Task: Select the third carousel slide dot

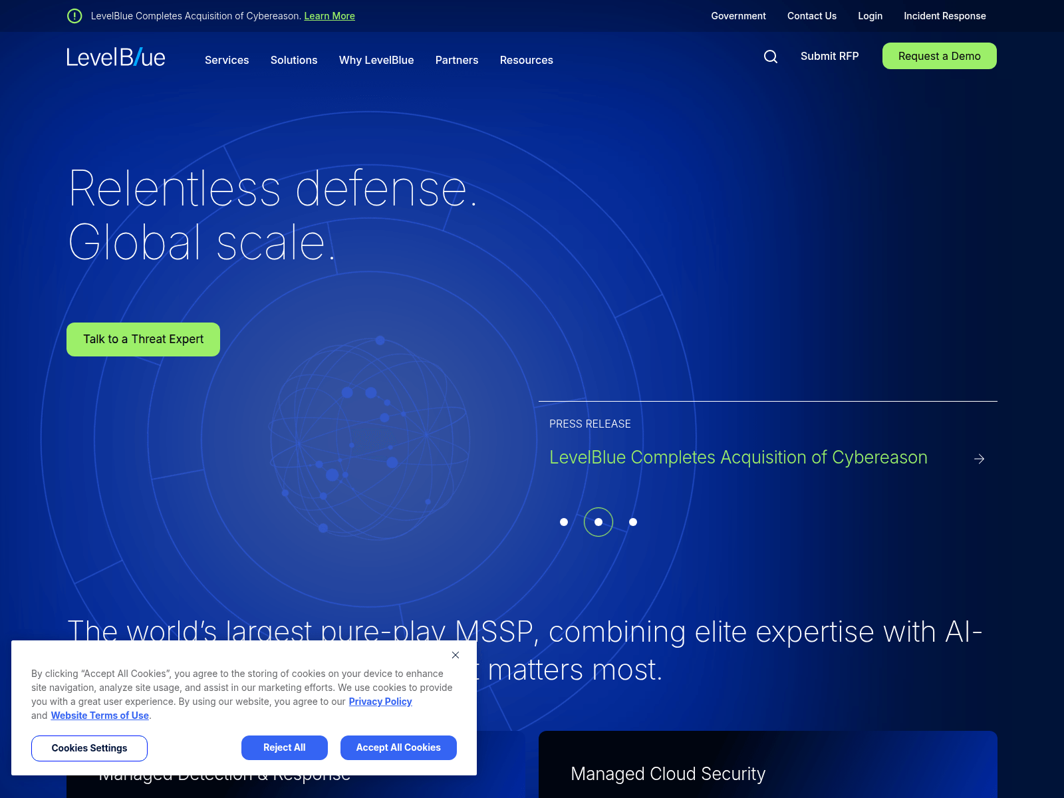Action: coord(633,522)
